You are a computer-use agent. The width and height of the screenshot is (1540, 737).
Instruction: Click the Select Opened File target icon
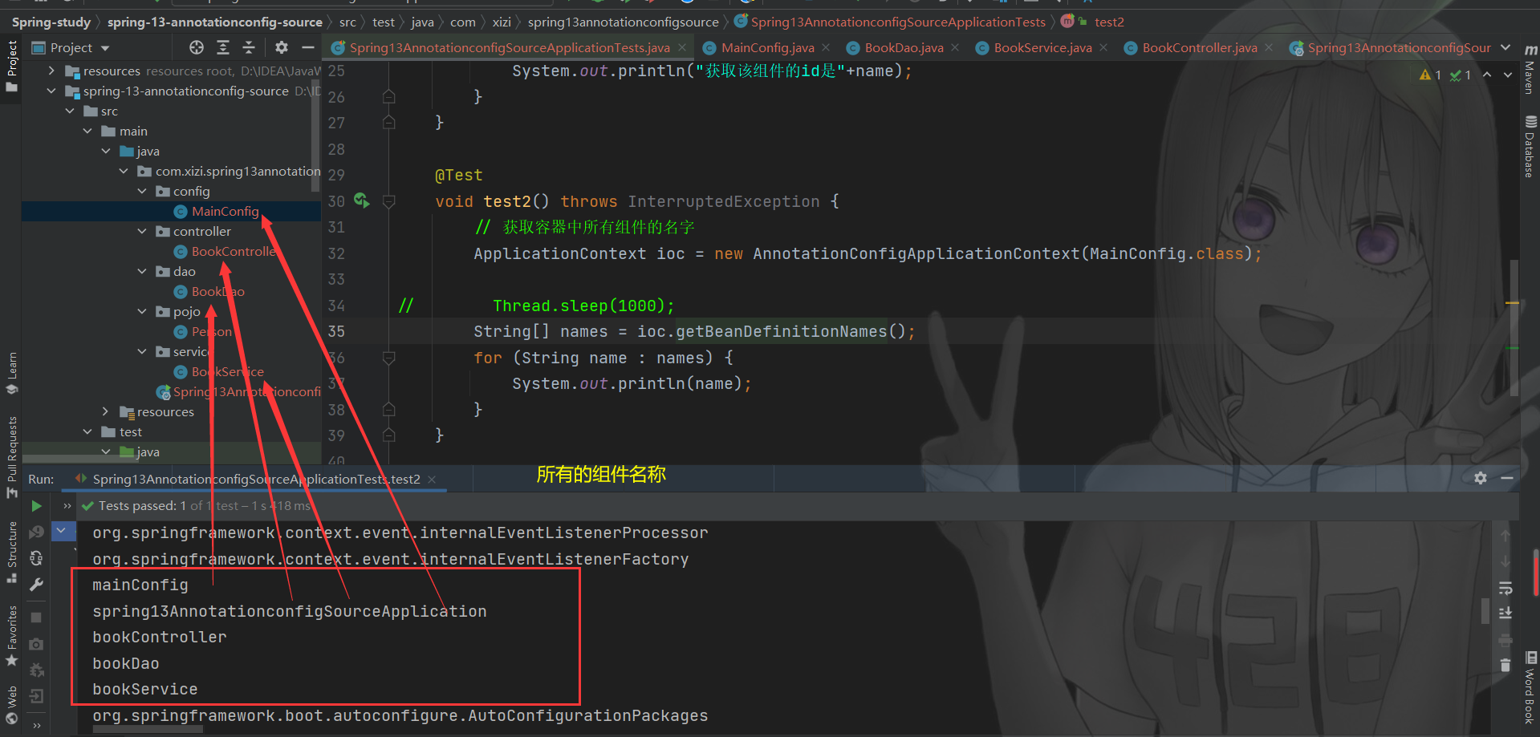[x=197, y=47]
